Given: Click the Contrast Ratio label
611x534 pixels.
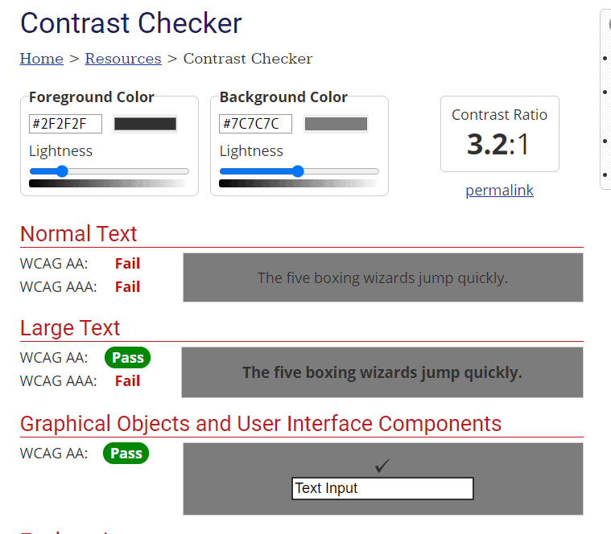Looking at the screenshot, I should [x=500, y=115].
